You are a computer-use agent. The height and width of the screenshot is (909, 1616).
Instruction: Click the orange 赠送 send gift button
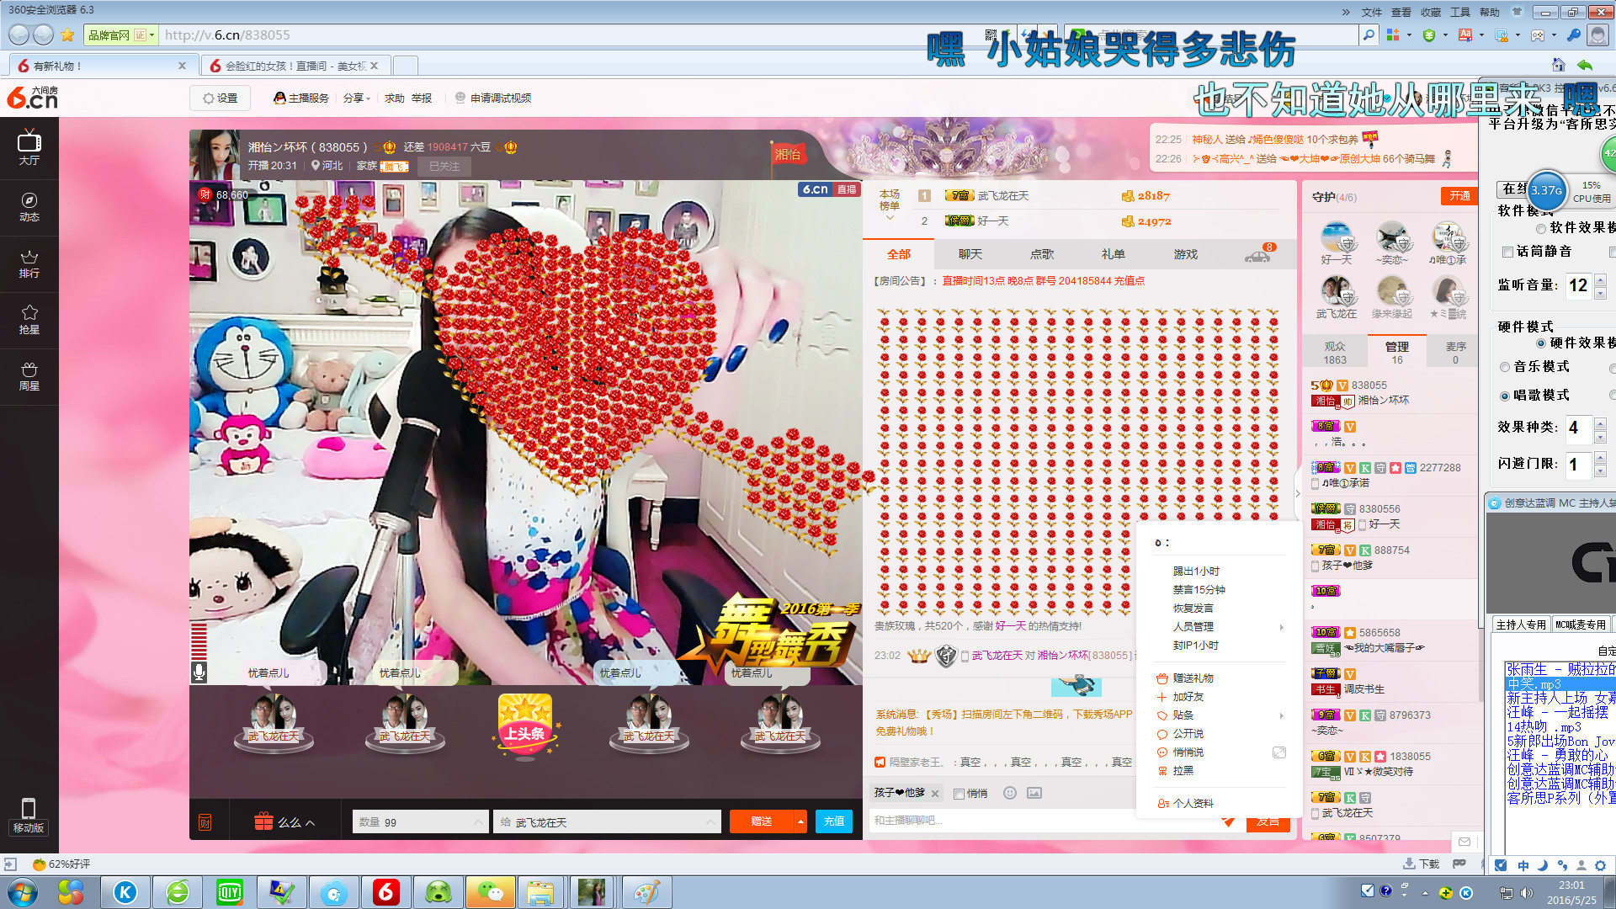coord(762,821)
